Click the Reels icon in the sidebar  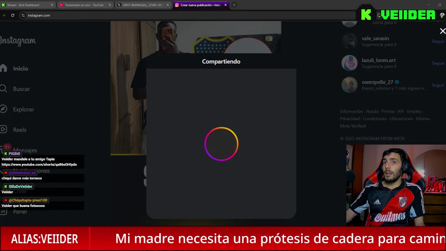(3, 130)
